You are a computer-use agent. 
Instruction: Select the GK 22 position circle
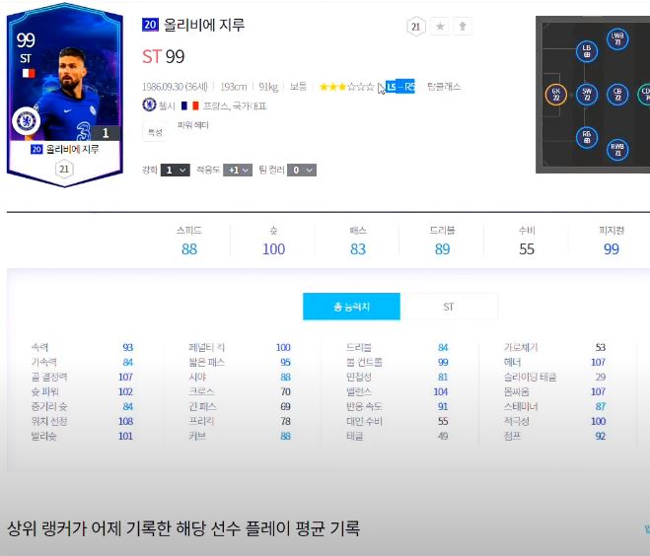[556, 95]
